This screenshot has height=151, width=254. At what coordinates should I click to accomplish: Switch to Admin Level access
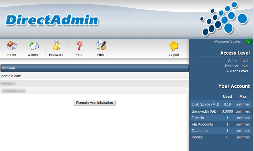238,61
